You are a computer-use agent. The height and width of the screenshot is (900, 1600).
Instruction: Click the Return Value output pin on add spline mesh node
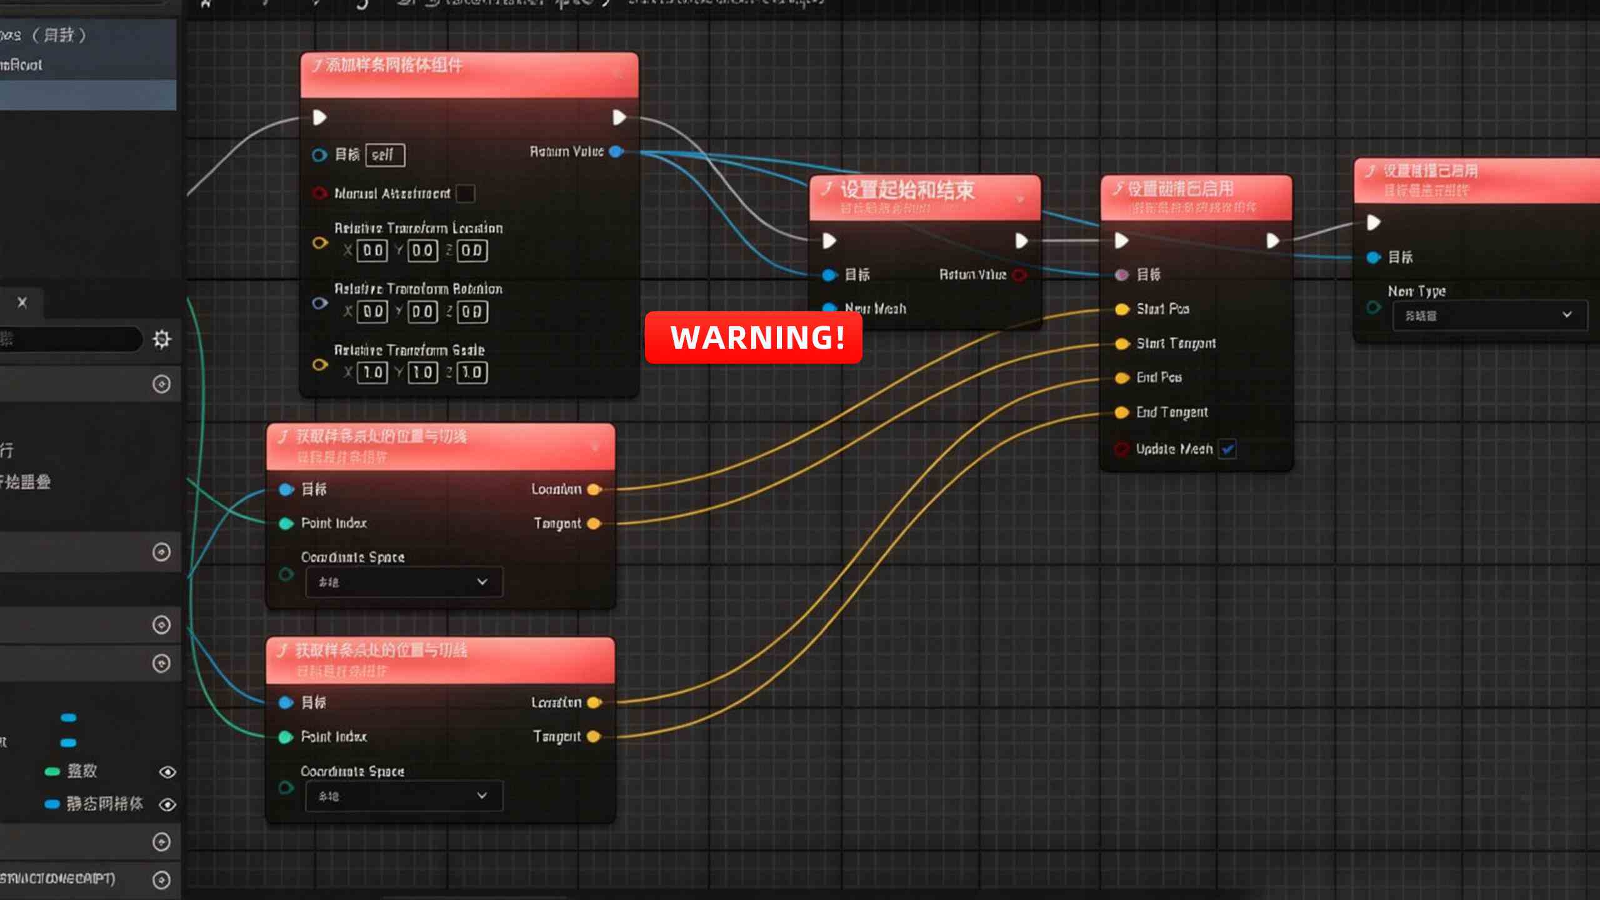pos(616,151)
